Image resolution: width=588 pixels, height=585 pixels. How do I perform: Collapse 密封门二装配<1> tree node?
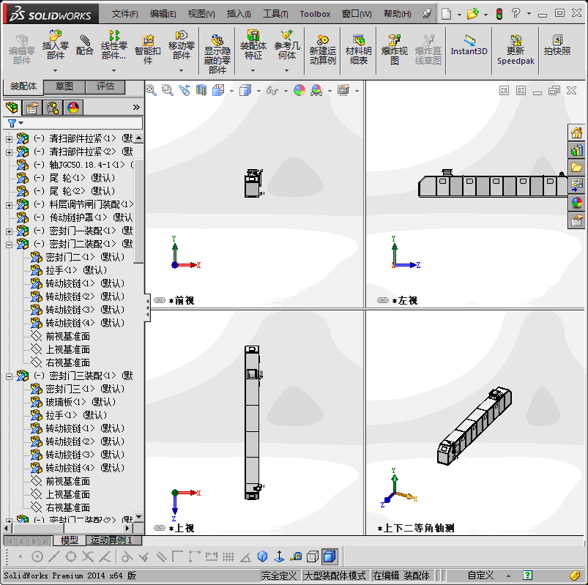9,245
